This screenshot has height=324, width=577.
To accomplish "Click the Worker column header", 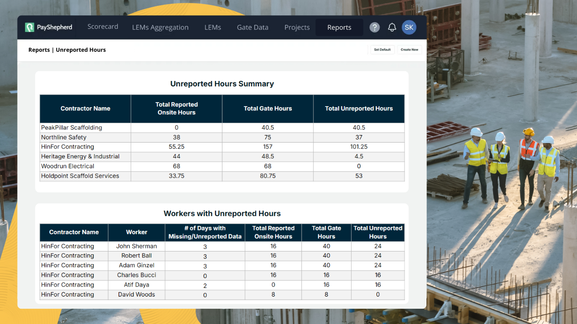I will 137,232.
